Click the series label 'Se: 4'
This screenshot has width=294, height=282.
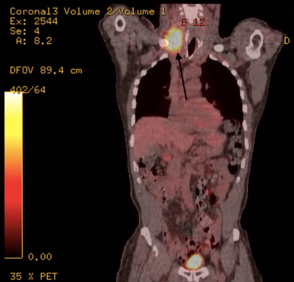25,31
